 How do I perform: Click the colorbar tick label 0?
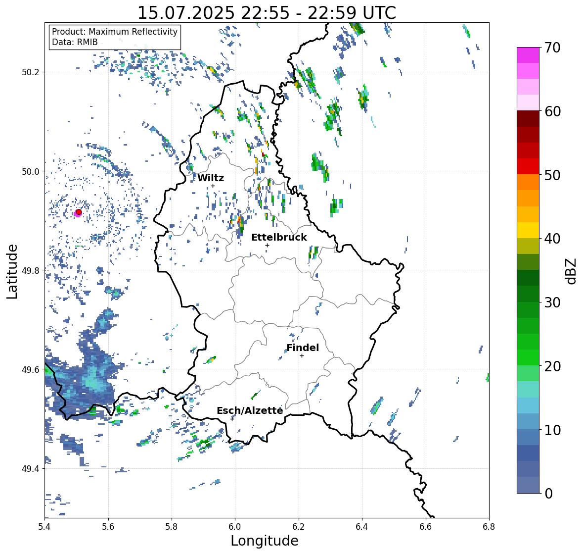pyautogui.click(x=548, y=494)
